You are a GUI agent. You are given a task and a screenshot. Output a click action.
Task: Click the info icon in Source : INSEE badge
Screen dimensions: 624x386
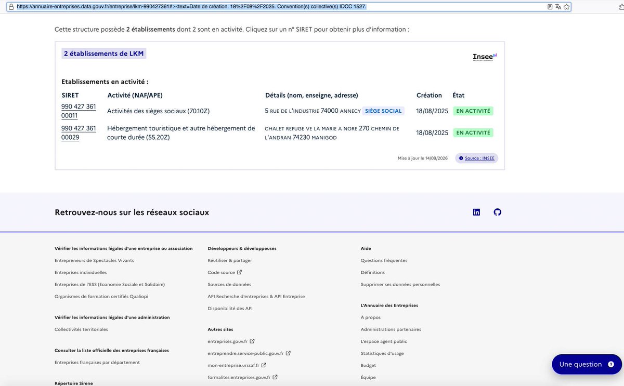461,158
